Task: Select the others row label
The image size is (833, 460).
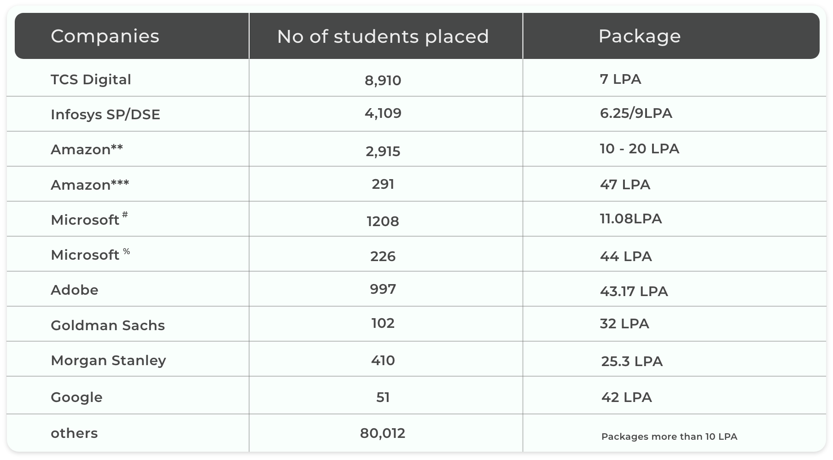Action: point(74,433)
